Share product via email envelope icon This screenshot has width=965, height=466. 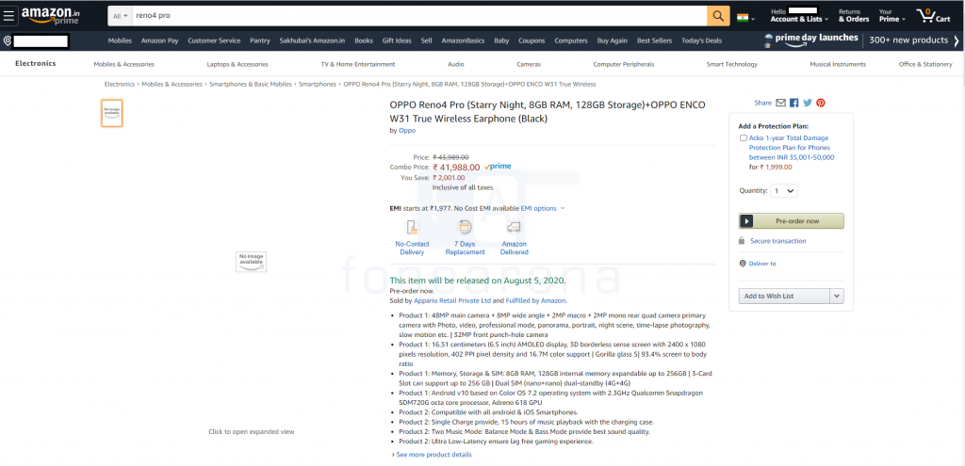(780, 103)
